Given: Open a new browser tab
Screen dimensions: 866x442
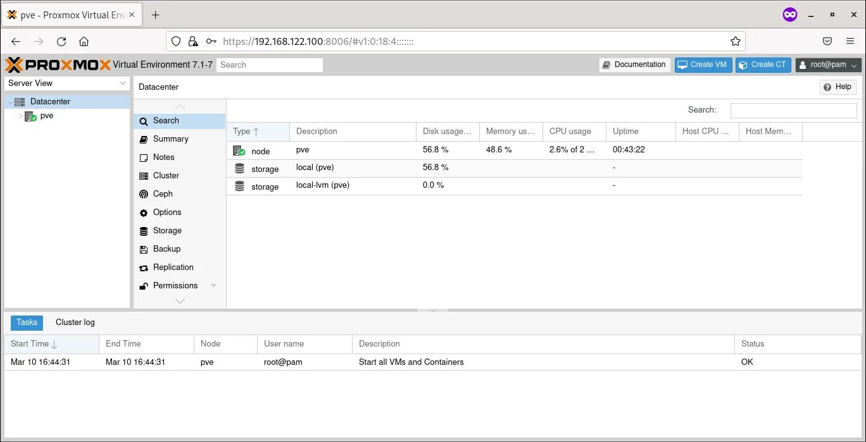Looking at the screenshot, I should pyautogui.click(x=156, y=15).
